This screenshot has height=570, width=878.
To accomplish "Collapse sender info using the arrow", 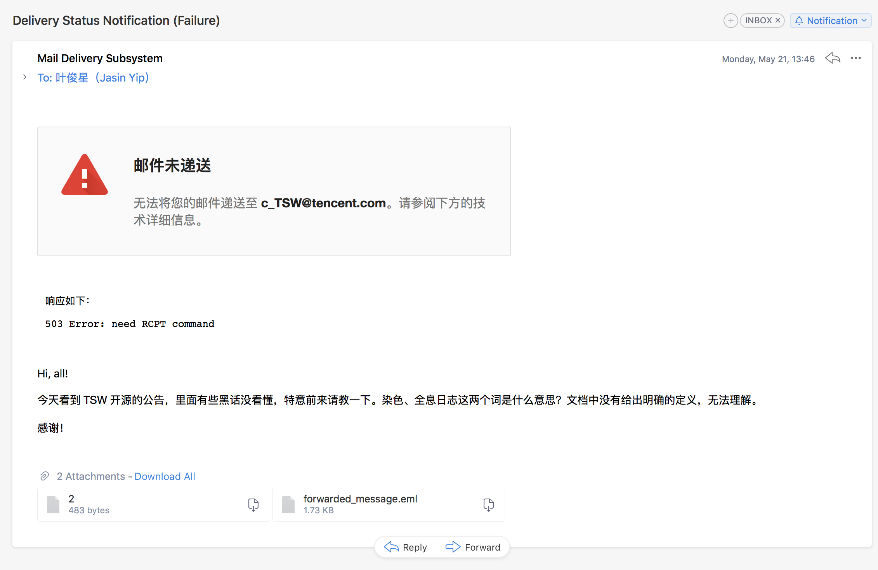I will click(x=25, y=77).
